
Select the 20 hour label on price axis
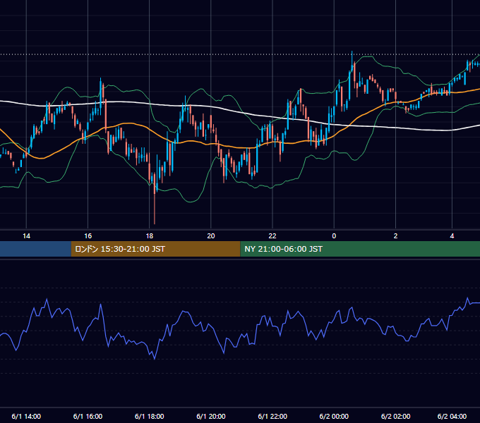(x=211, y=236)
